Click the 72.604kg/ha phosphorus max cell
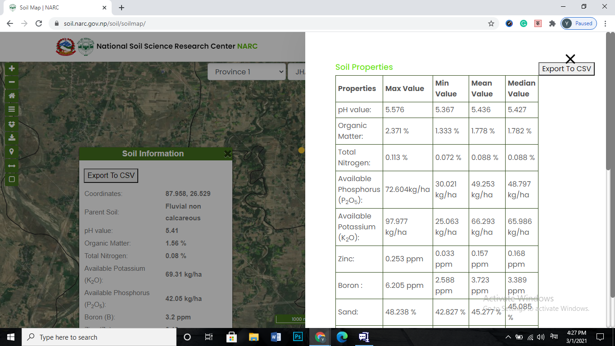The width and height of the screenshot is (615, 346). click(x=407, y=189)
